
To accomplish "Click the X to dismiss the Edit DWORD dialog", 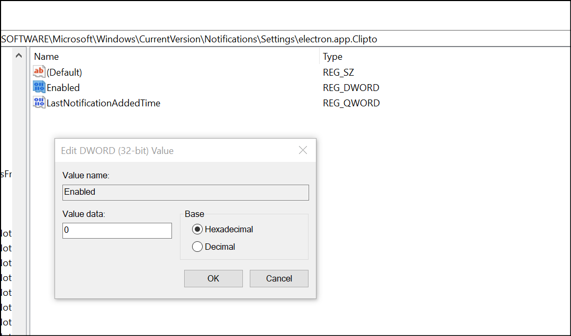I will [303, 150].
